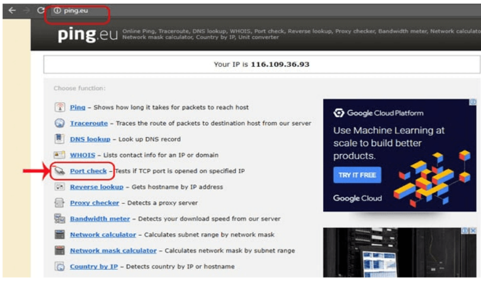Click the Bandwidth meter icon
The image size is (481, 281).
click(x=59, y=219)
